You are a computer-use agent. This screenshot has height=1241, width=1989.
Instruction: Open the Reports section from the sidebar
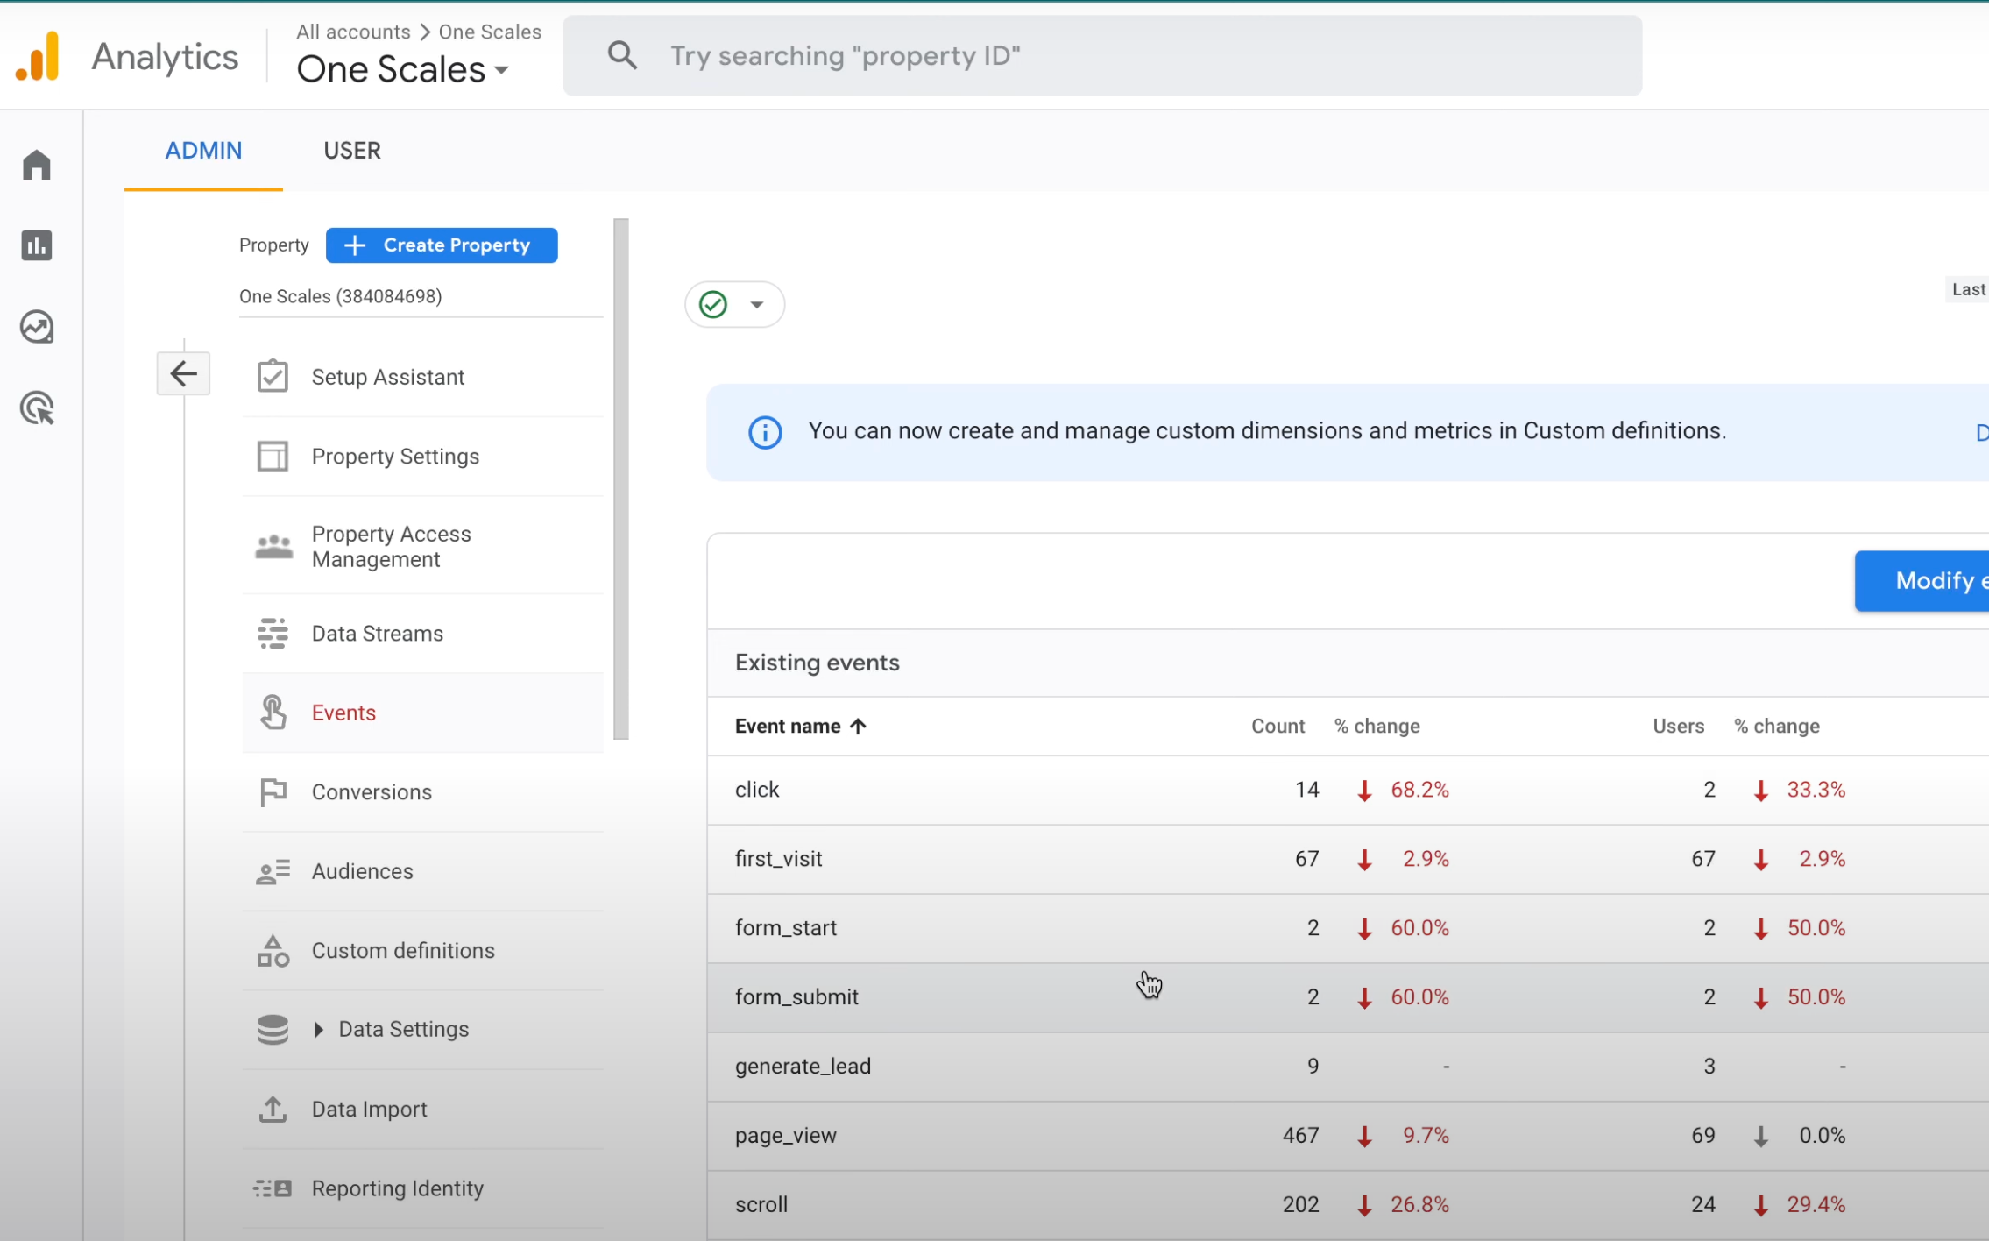tap(37, 246)
